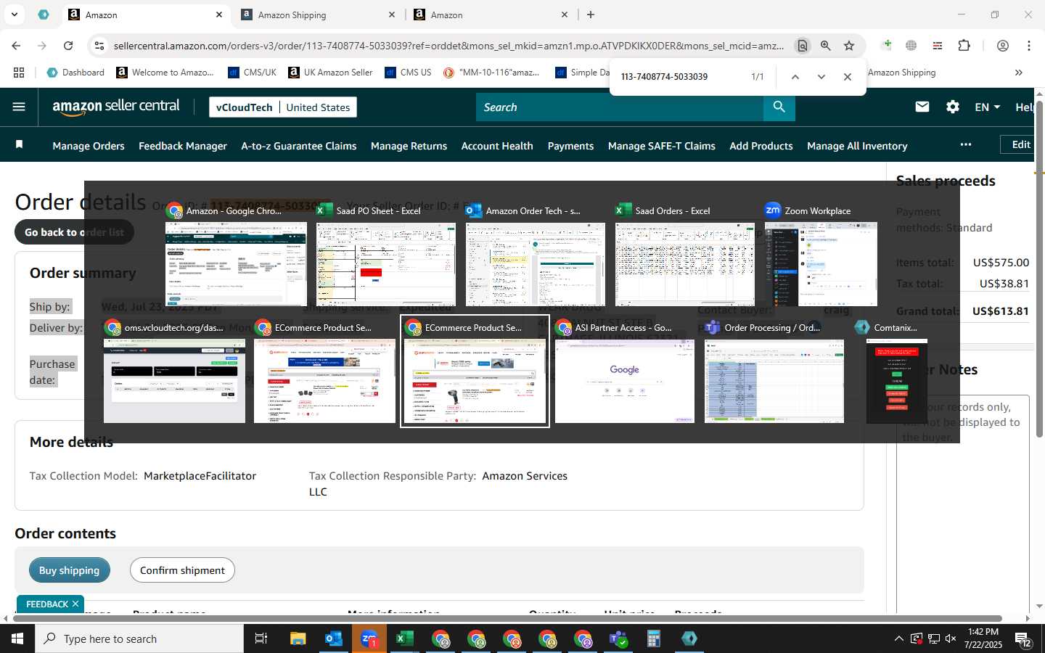This screenshot has width=1045, height=653.
Task: Open A-to-z Guarantee Claims menu item
Action: 299,146
